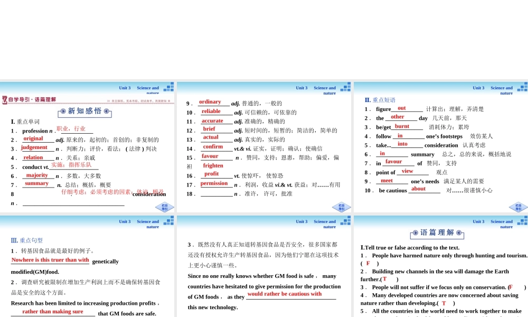The image size is (528, 317).
Task: Select the 重点句型 slide thumbnail
Action: [87, 266]
